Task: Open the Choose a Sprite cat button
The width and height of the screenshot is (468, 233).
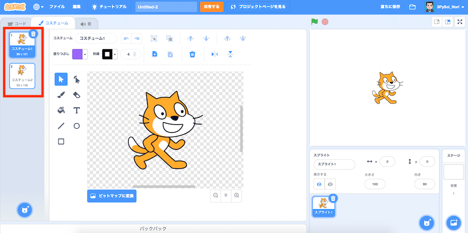Action: click(427, 222)
